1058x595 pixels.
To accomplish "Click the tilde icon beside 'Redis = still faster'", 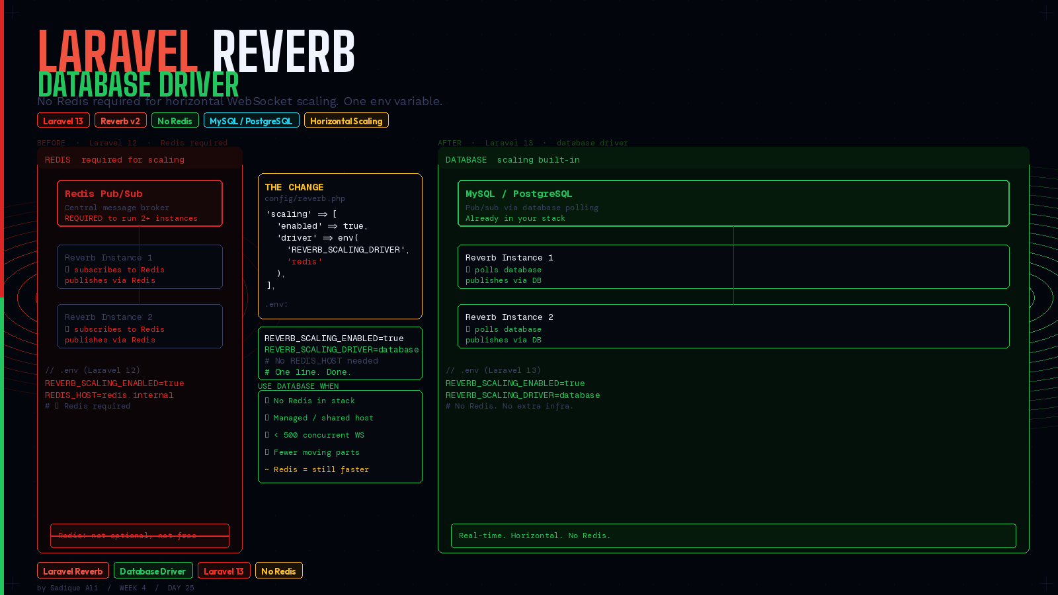I will (266, 469).
